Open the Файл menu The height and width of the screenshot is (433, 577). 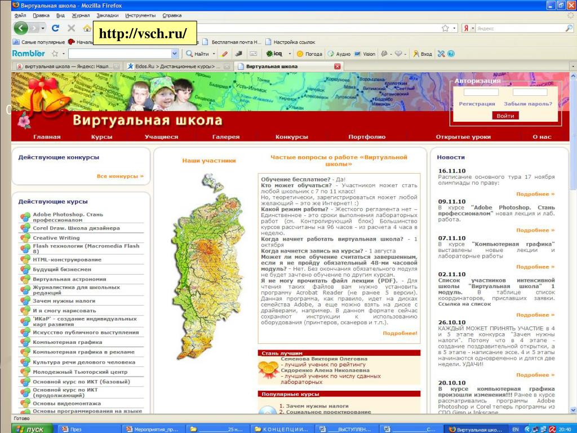click(20, 15)
